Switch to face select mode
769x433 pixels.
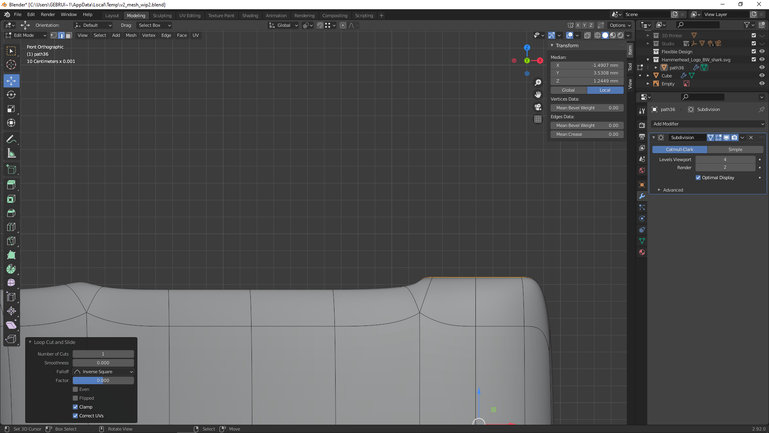click(69, 35)
